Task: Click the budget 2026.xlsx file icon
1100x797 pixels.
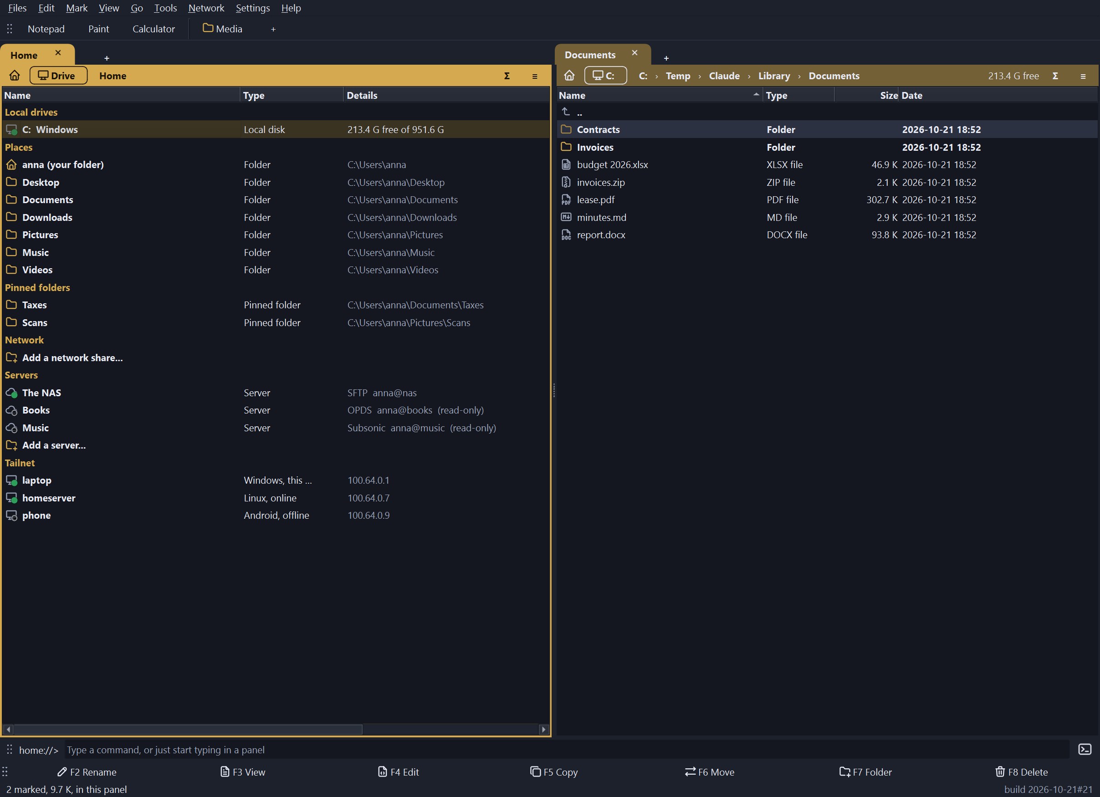Action: tap(566, 164)
